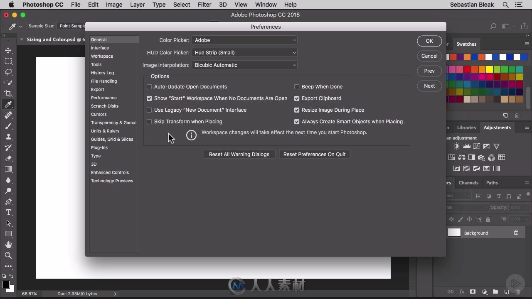The image size is (532, 299).
Task: Open the Filter menu
Action: pos(204,5)
